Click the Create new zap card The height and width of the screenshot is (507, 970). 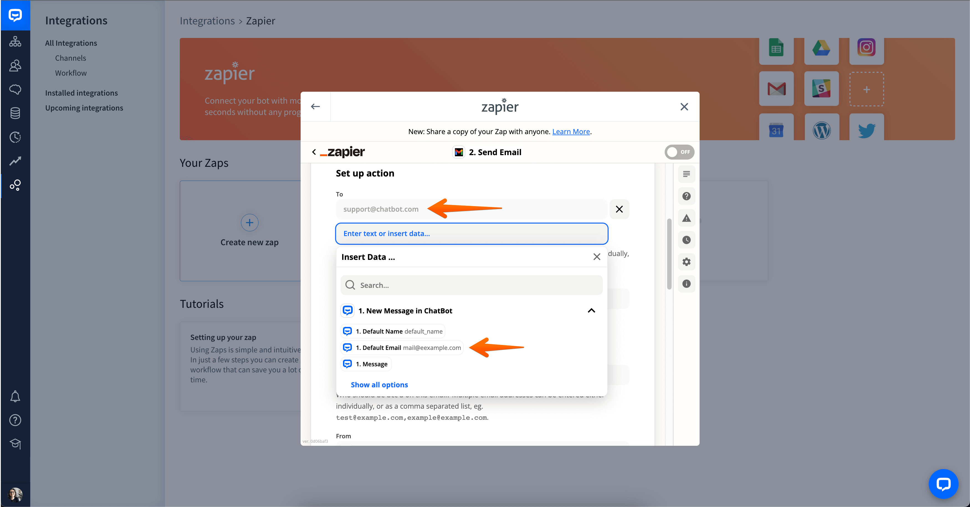pos(249,231)
